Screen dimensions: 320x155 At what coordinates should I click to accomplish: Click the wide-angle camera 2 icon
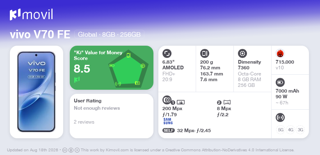pyautogui.click(x=227, y=102)
